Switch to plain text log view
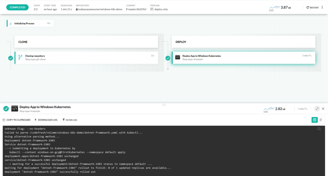The width and height of the screenshot is (328, 176). click(x=321, y=120)
